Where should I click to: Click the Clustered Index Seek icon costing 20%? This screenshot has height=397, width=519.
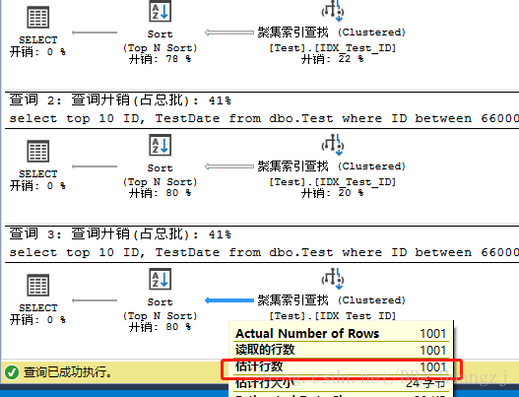333,145
